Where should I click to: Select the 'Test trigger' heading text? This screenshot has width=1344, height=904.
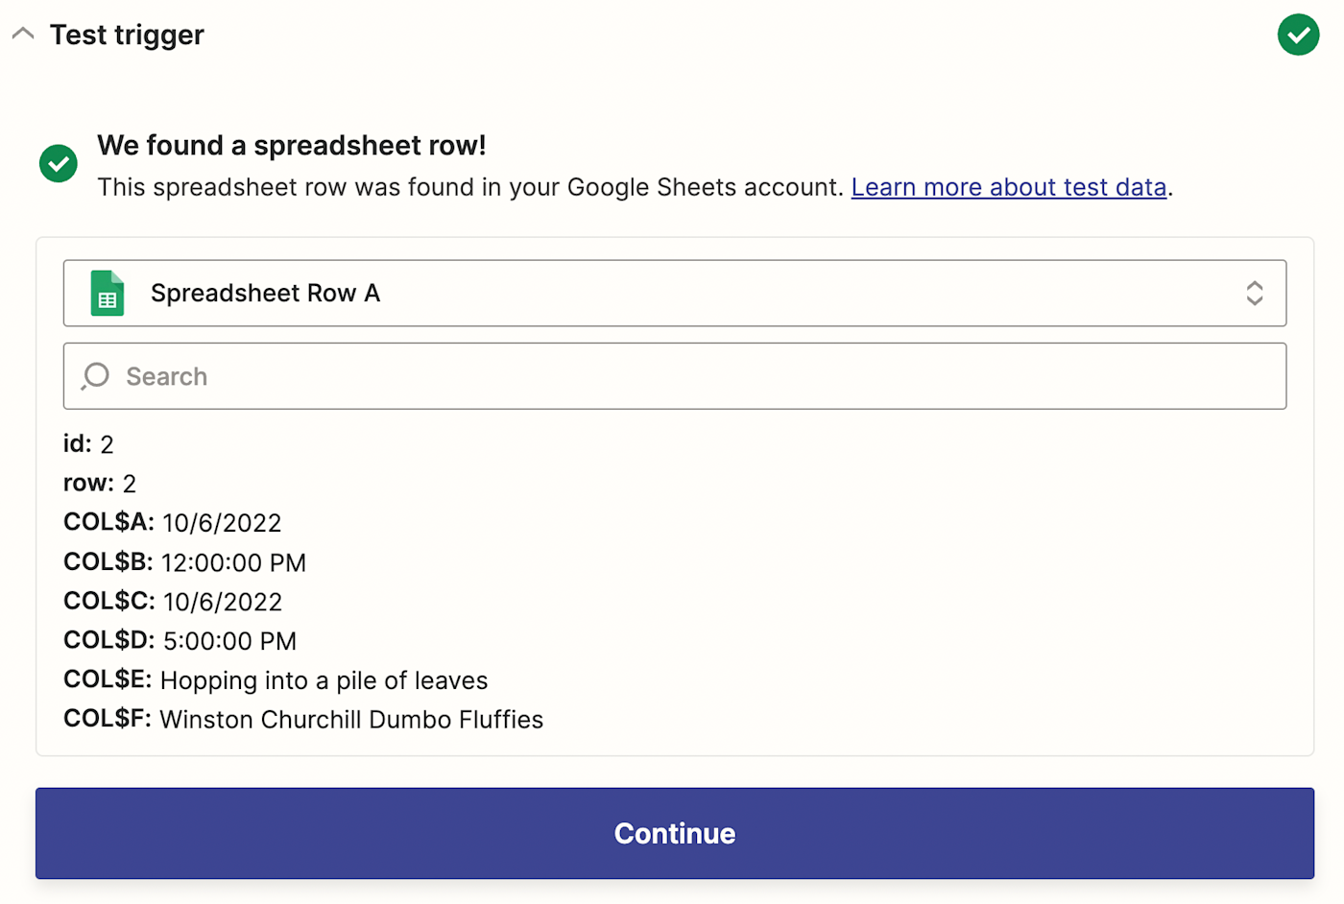pos(127,35)
